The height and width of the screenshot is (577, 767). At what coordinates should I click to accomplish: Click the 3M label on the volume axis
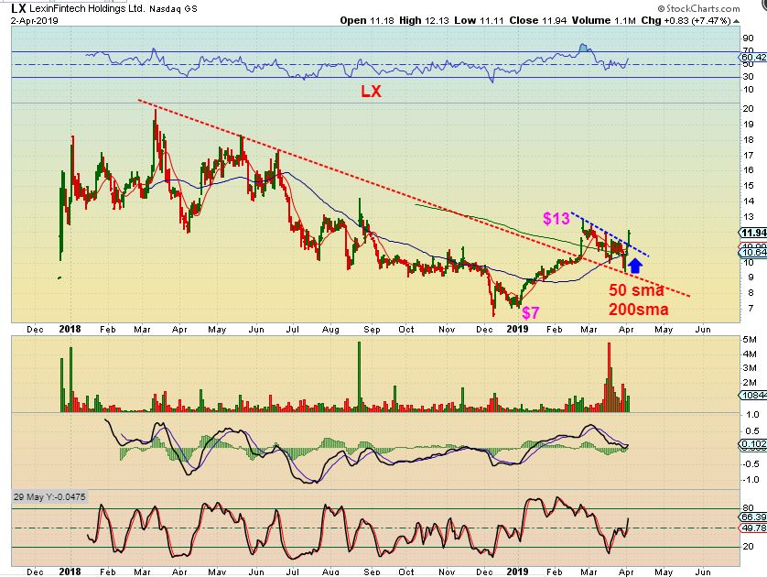[x=750, y=368]
